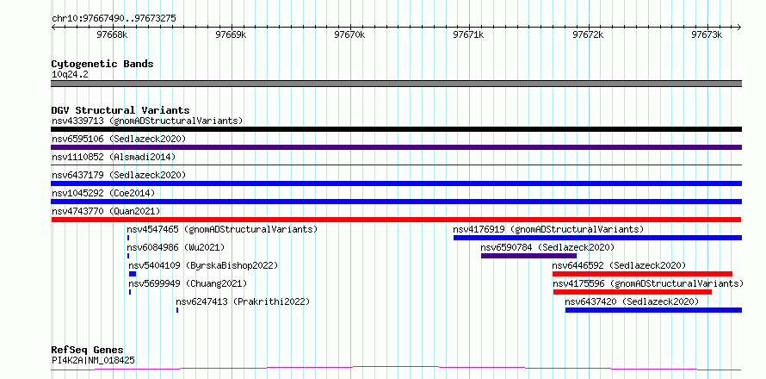766x379 pixels.
Task: Click the nsv6446592 red variant bar
Action: click(x=642, y=274)
